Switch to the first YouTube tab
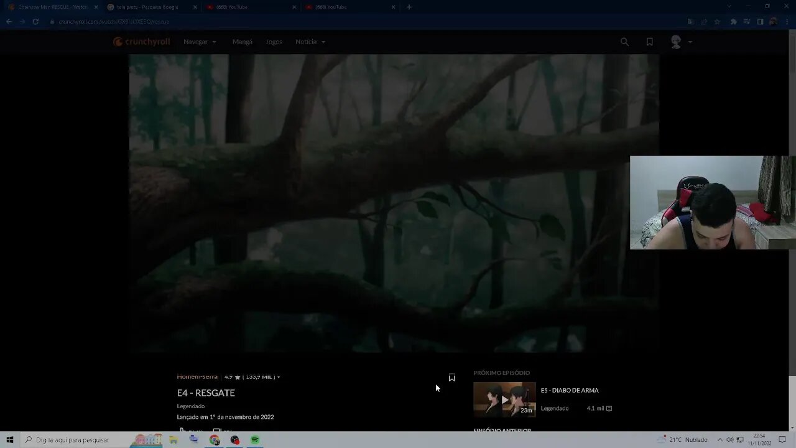 point(248,7)
